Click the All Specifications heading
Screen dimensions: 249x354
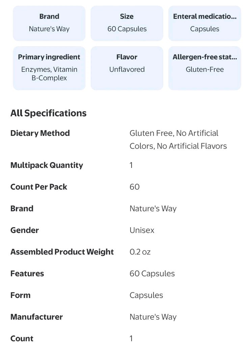[x=48, y=113]
